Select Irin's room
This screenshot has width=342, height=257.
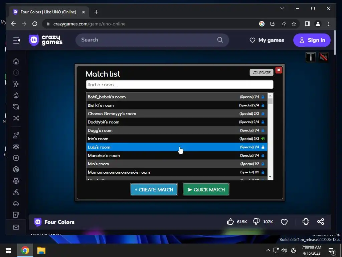click(177, 139)
